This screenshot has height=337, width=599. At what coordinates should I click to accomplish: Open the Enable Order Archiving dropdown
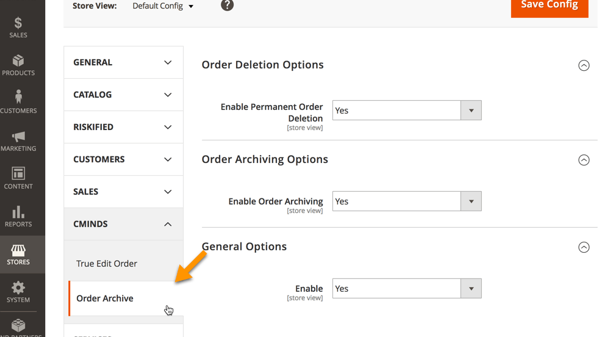(407, 201)
